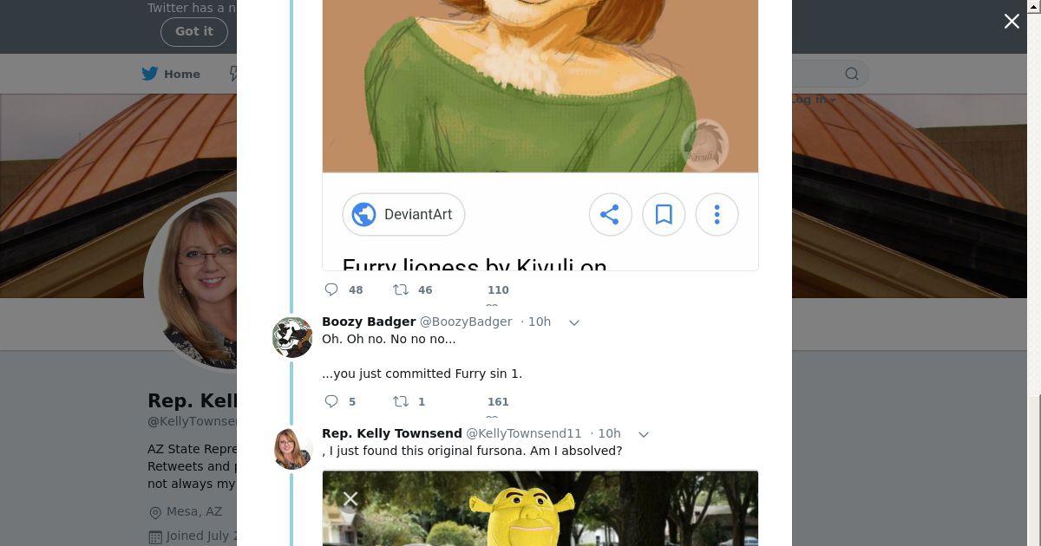Open the Log in dropdown
Image resolution: width=1041 pixels, height=546 pixels.
813,100
